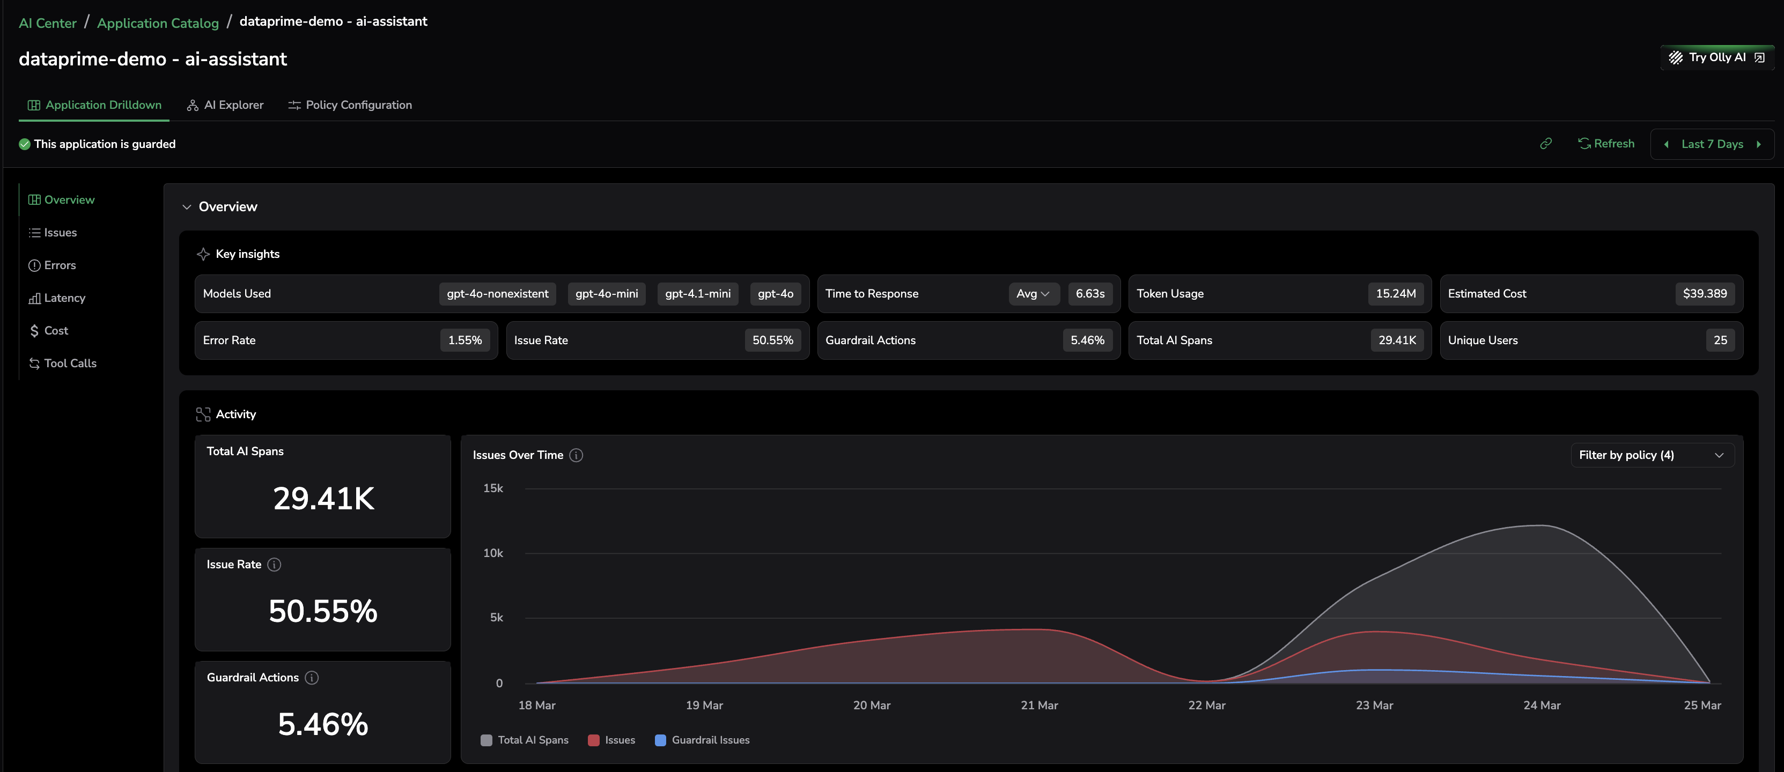Toggle the Guardrail Issues legend series
This screenshot has width=1784, height=772.
[710, 739]
